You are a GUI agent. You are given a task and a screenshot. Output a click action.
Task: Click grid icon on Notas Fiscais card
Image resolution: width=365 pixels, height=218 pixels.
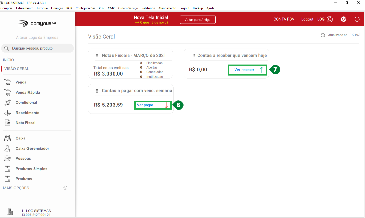tap(98, 56)
